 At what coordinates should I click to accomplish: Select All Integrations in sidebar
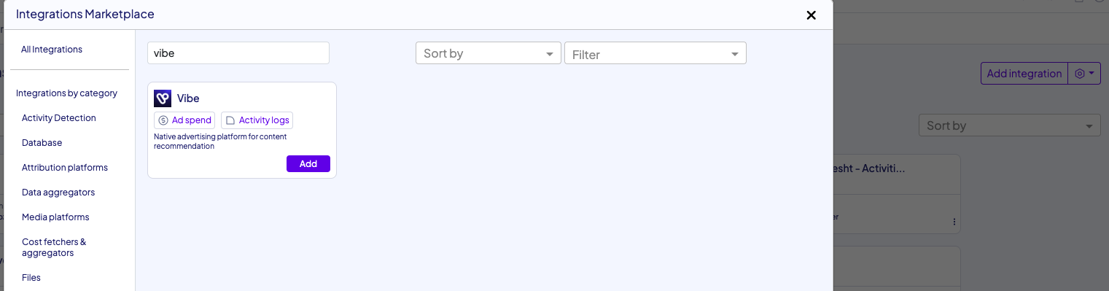52,50
